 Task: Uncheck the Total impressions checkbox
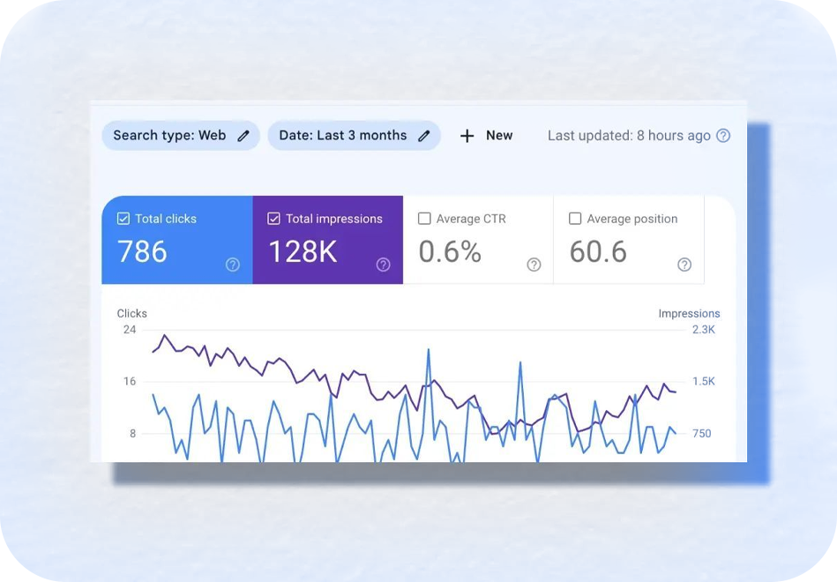point(274,219)
